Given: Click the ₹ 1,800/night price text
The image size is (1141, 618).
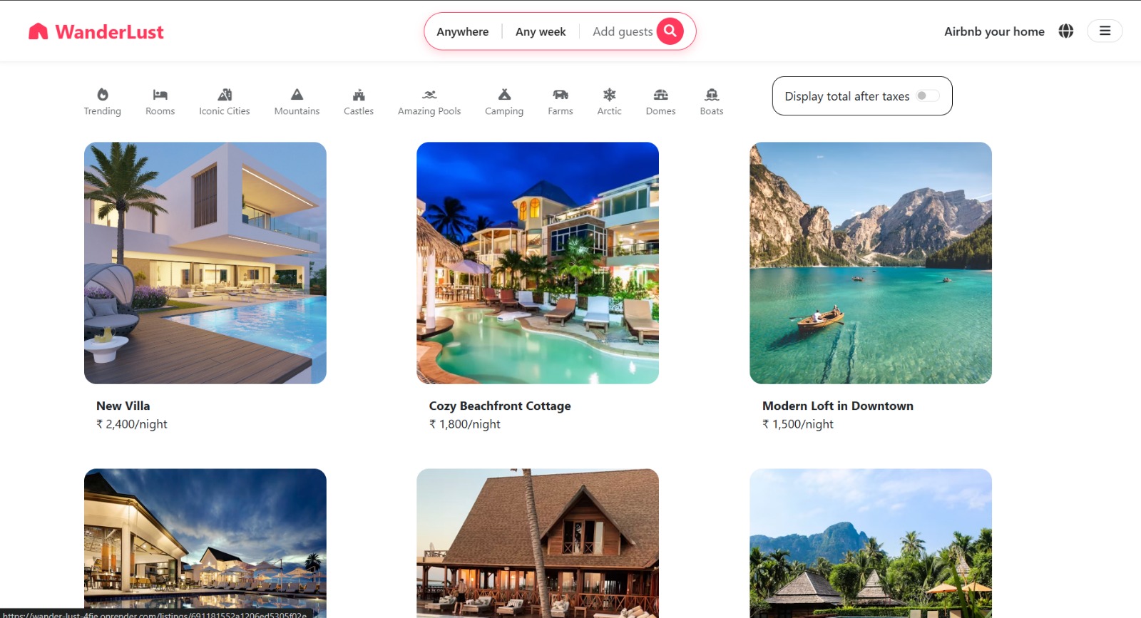Looking at the screenshot, I should [465, 424].
